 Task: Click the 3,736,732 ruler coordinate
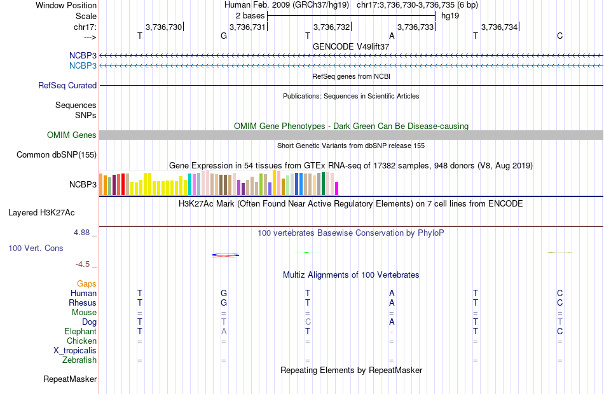pyautogui.click(x=332, y=27)
